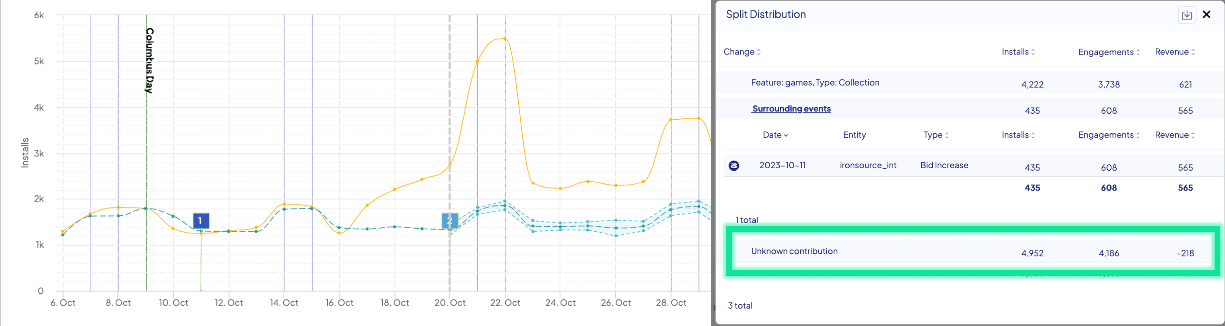The height and width of the screenshot is (326, 1225).
Task: Toggle Date column sort order
Action: point(775,135)
